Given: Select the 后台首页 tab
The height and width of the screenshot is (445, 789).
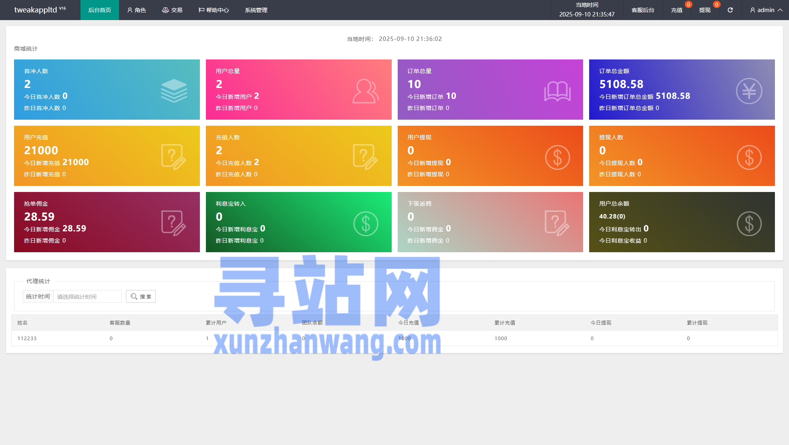Looking at the screenshot, I should tap(99, 10).
